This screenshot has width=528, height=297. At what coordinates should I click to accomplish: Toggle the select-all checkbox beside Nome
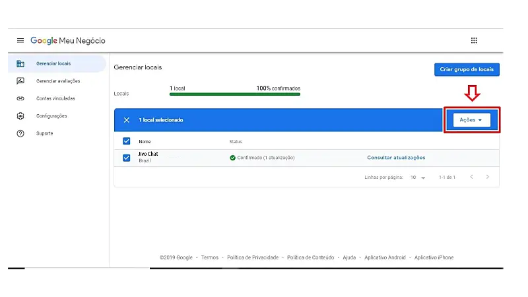pos(126,141)
